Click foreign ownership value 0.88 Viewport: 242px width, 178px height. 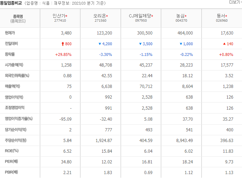pos(68,76)
